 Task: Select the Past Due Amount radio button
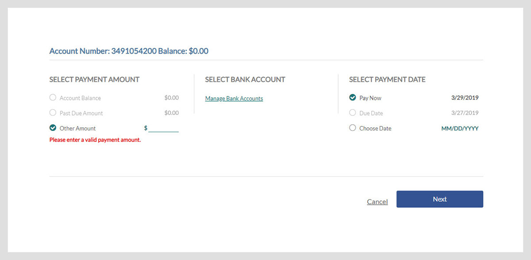pyautogui.click(x=53, y=113)
